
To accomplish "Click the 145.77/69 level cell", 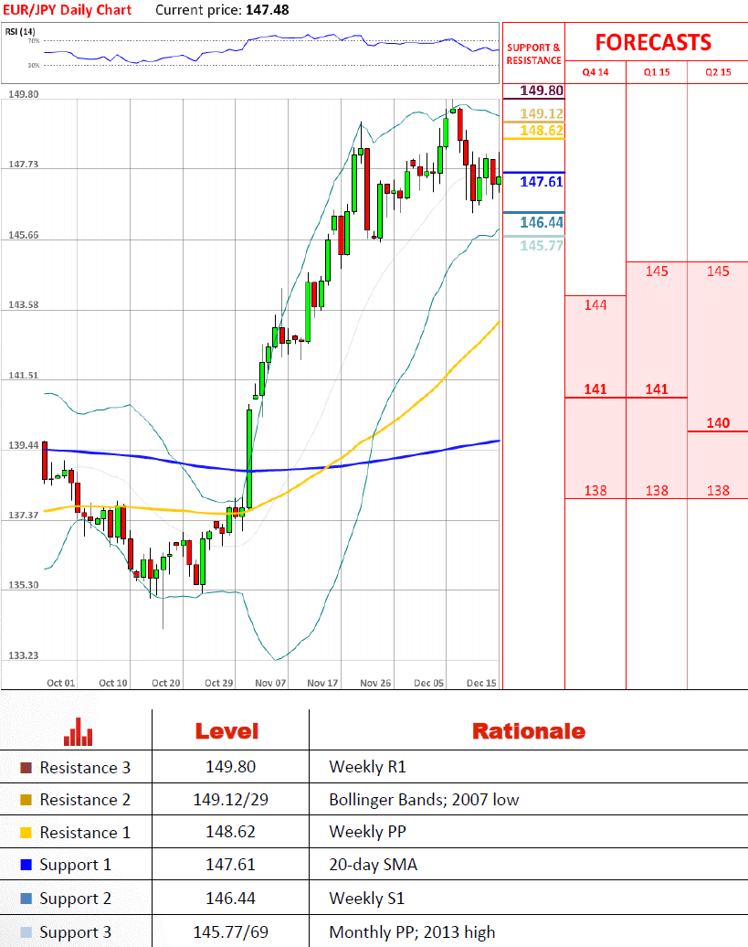I will [x=230, y=932].
